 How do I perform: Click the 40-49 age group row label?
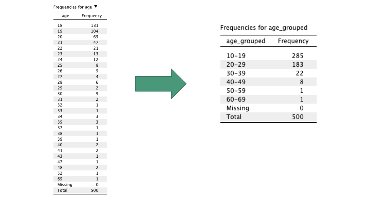coord(236,82)
